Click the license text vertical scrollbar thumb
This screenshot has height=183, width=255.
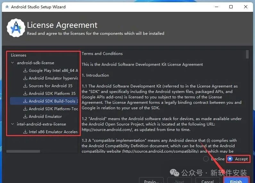(247, 54)
